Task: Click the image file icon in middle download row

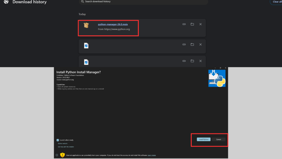Action: [86, 46]
